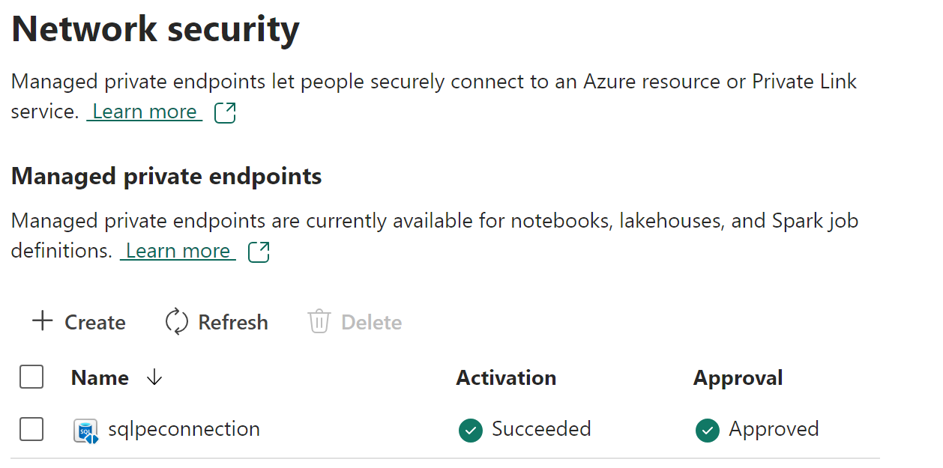
Task: Click the Approval column header
Action: click(x=738, y=377)
